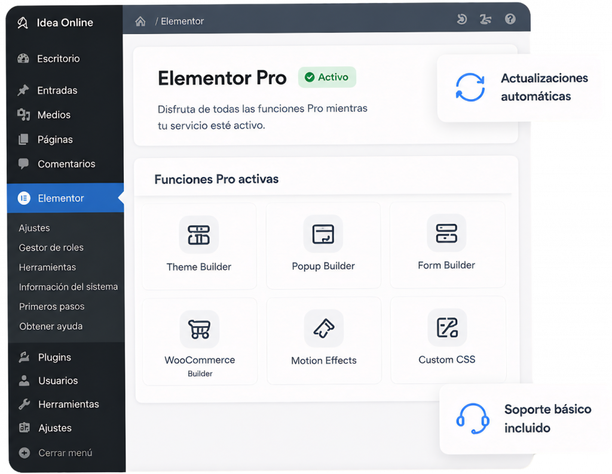Click the Cerrar menú circle icon
Screen dimensions: 612x474
click(x=24, y=453)
